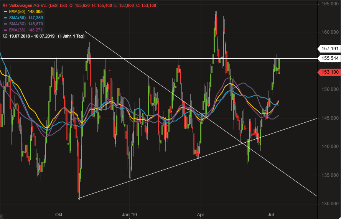Image resolution: width=341 pixels, height=219 pixels.
Task: Click the EMA(38) value 148,271
Action: coord(35,30)
